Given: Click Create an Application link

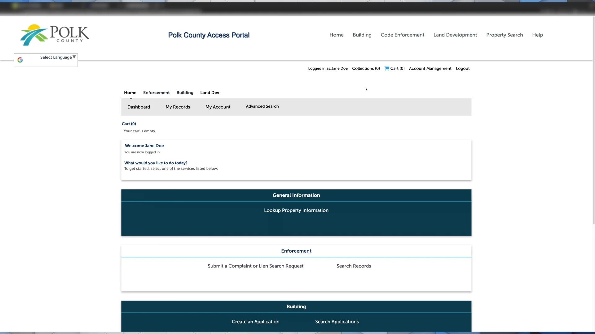Looking at the screenshot, I should click(255, 322).
